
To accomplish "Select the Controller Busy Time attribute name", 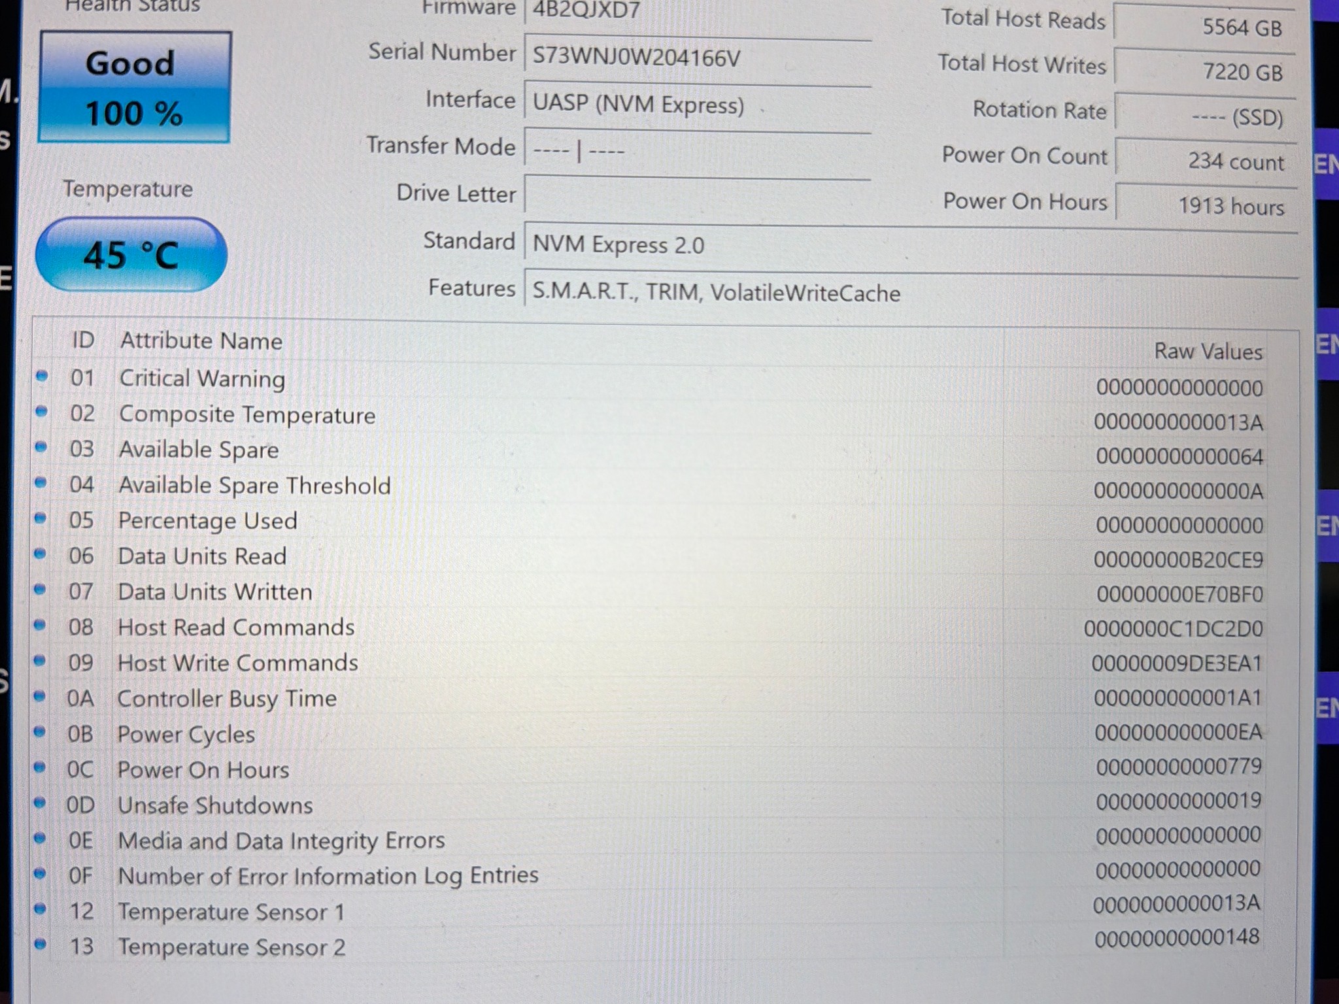I will (227, 699).
